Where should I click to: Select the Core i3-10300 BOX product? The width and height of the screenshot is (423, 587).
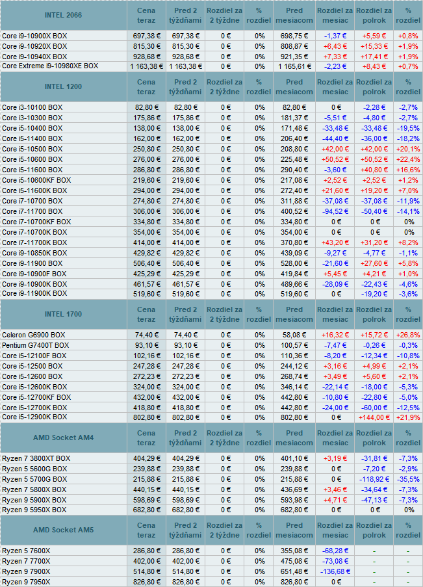pyautogui.click(x=32, y=118)
